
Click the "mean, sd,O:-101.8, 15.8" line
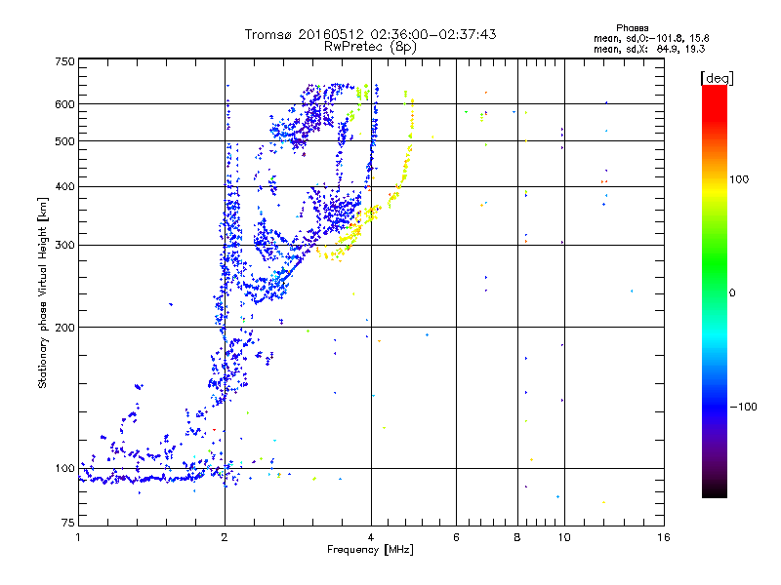click(651, 38)
